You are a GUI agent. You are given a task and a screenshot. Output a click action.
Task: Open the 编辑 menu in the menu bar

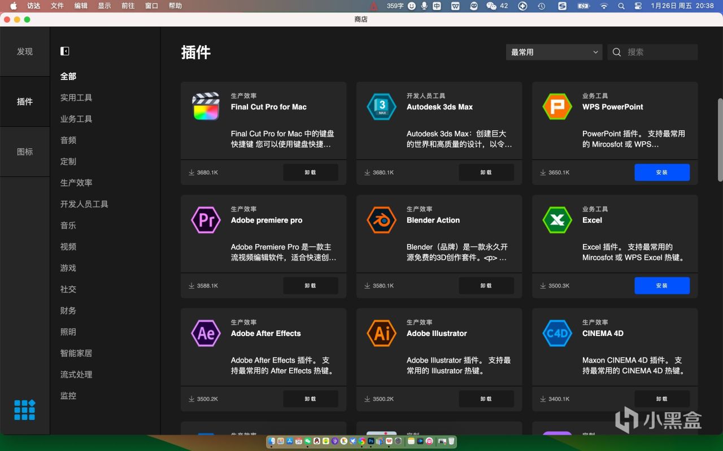click(81, 6)
